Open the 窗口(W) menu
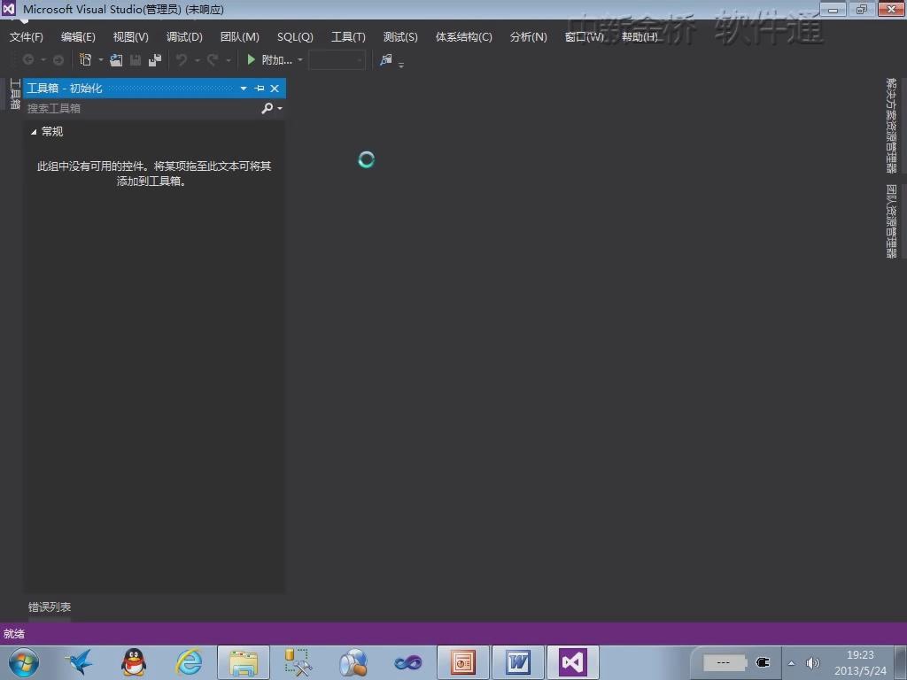 [585, 37]
